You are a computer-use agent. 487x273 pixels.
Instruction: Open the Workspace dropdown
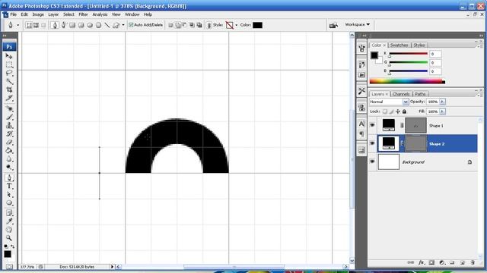[x=358, y=24]
